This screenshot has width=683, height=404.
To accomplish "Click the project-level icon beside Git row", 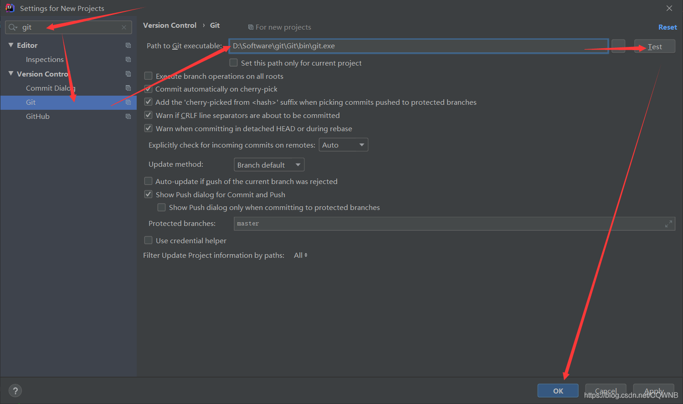I will coord(128,102).
